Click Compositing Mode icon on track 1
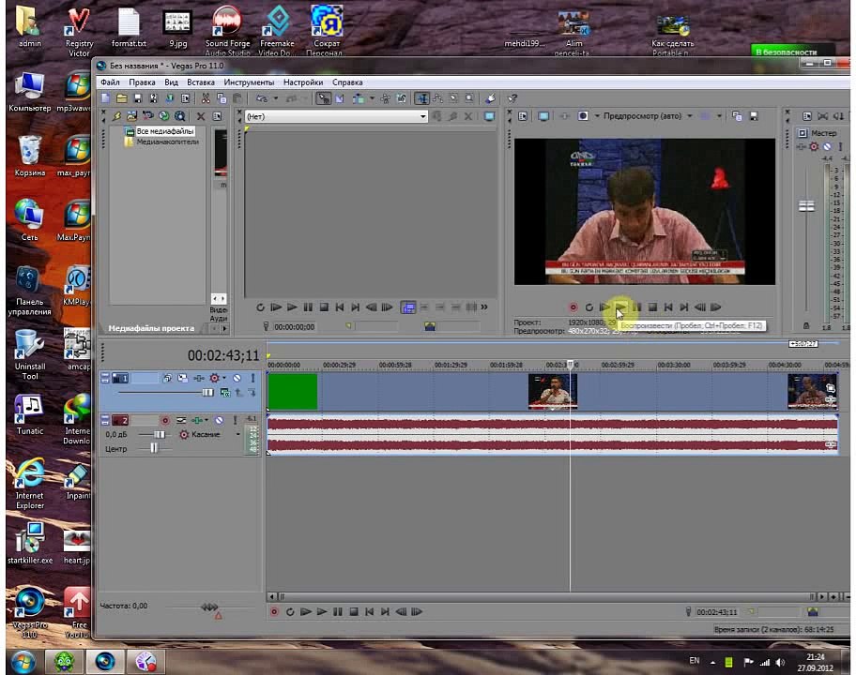Image resolution: width=856 pixels, height=675 pixels. [225, 393]
